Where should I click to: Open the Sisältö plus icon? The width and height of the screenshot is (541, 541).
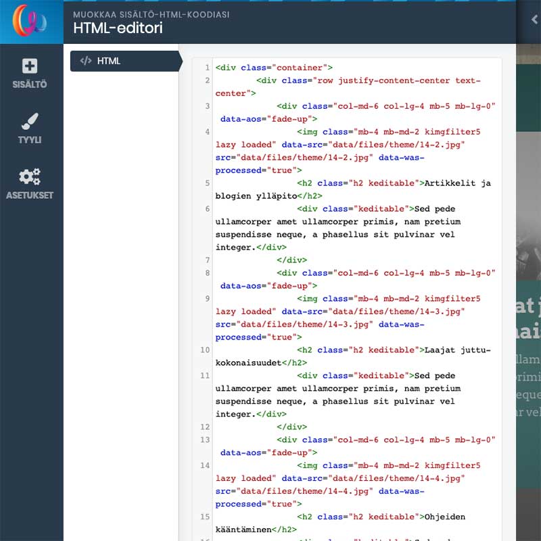pyautogui.click(x=30, y=66)
